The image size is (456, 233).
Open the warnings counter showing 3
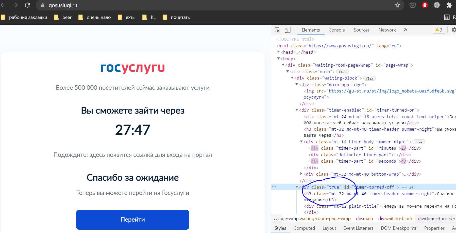(x=439, y=30)
